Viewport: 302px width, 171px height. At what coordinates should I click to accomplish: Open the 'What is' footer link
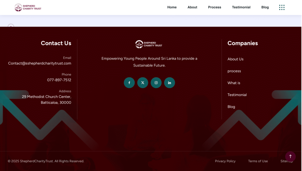point(234,83)
